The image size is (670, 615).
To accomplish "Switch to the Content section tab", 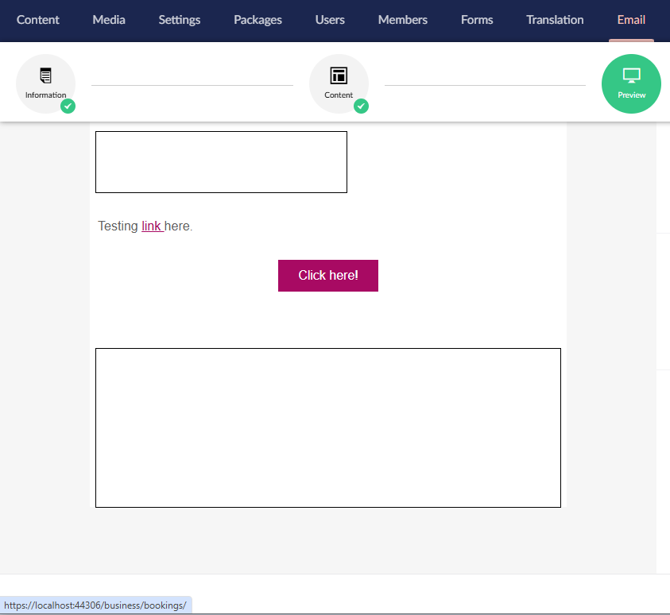I will 38,20.
